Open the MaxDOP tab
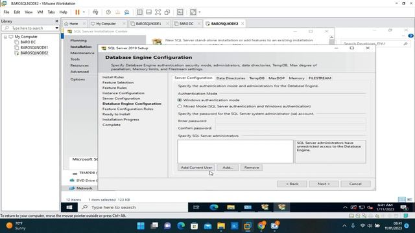415x233 pixels. click(x=277, y=78)
